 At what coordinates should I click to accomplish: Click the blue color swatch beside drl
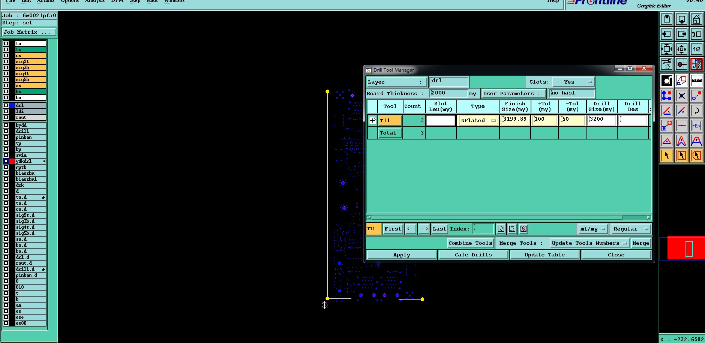[x=12, y=105]
